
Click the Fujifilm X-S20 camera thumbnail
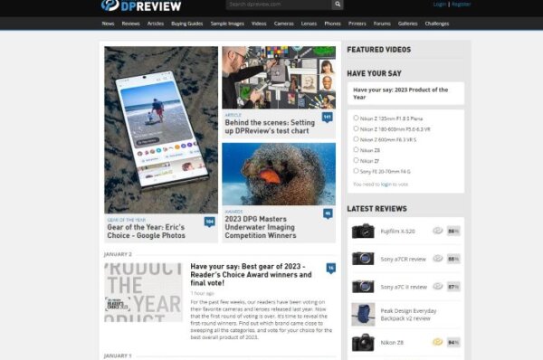[363, 231]
